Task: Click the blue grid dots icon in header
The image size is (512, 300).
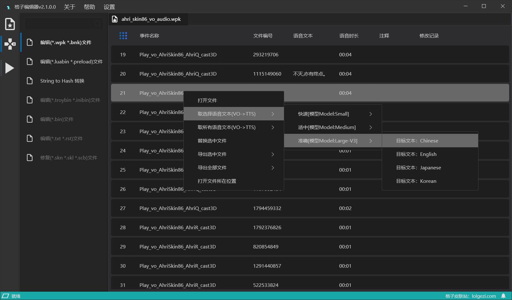Action: coord(123,36)
